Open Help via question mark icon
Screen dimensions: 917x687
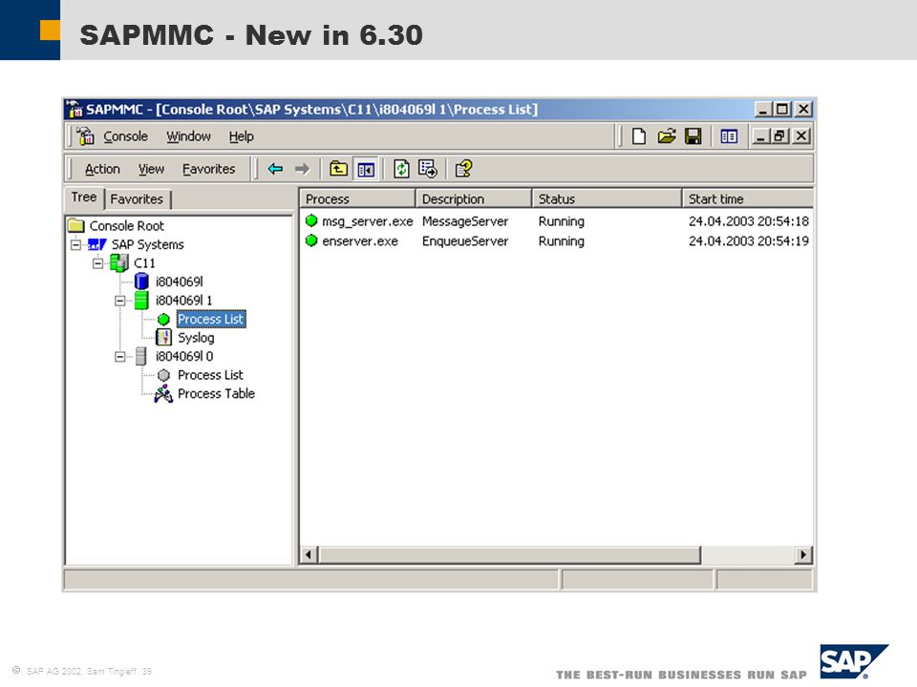click(464, 169)
